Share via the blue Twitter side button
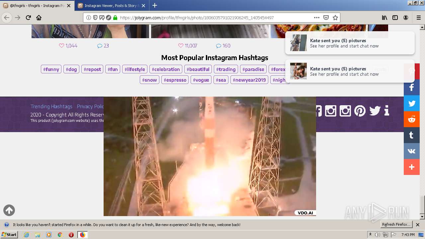 412,103
